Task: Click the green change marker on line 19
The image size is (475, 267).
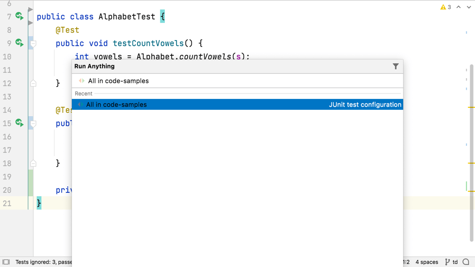Action: [x=31, y=177]
